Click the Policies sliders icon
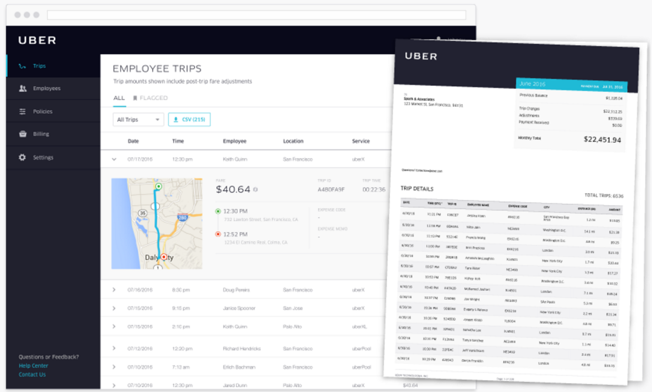This screenshot has width=652, height=392. [x=22, y=111]
